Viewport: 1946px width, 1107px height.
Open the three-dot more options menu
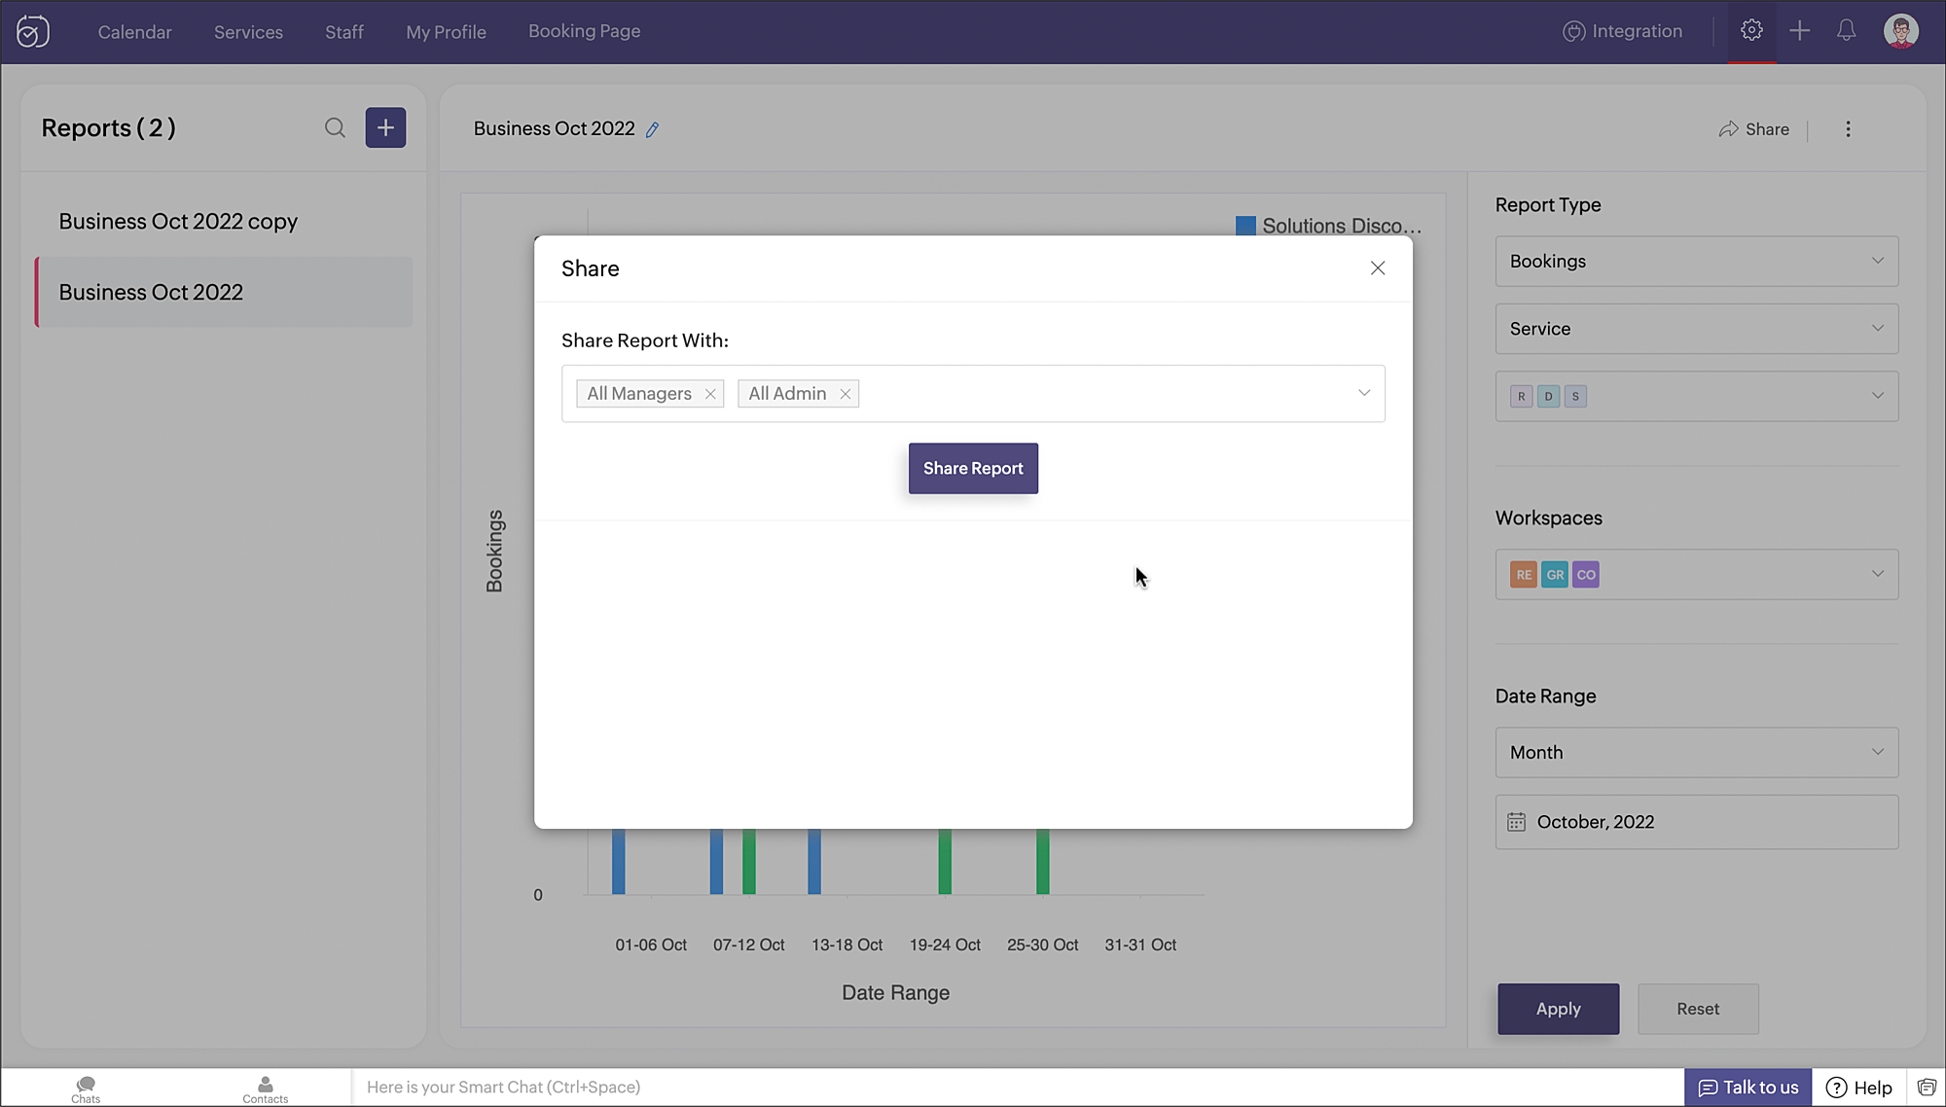(1848, 129)
